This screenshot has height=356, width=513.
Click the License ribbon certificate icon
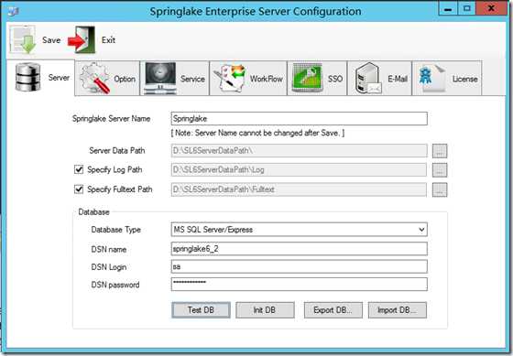pos(432,78)
